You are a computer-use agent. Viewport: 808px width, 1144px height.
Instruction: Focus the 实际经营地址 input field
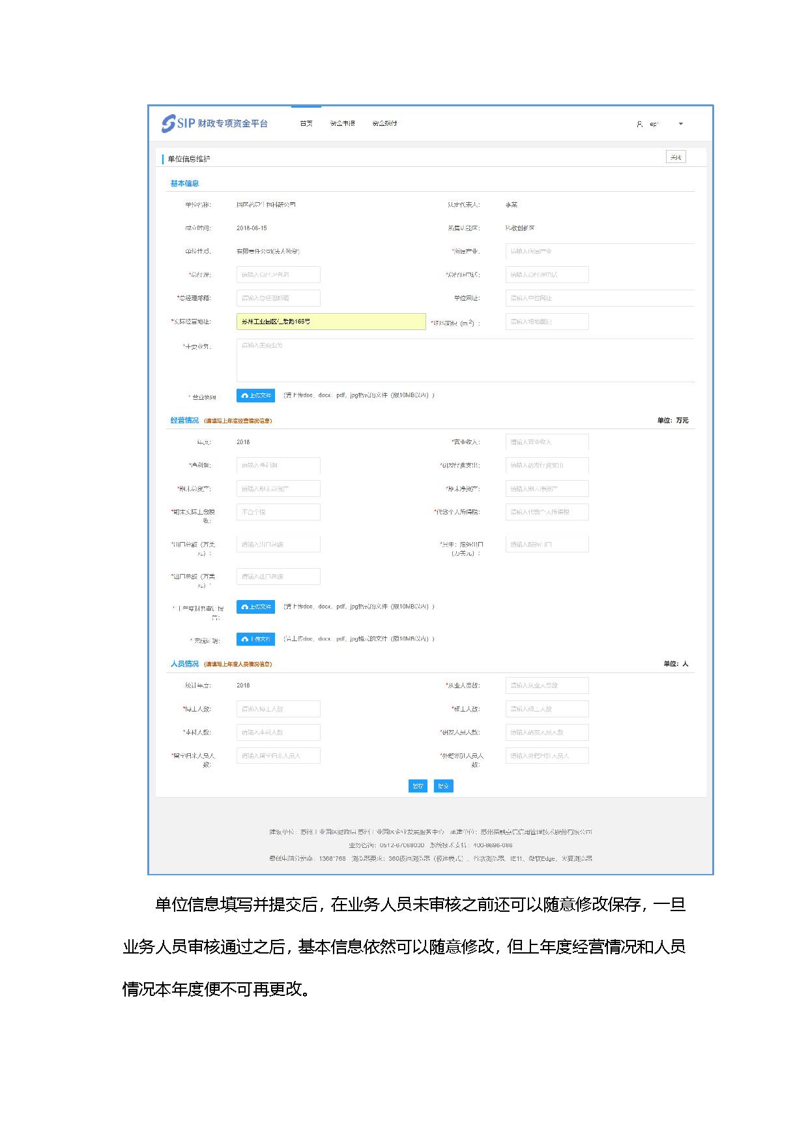coord(330,322)
